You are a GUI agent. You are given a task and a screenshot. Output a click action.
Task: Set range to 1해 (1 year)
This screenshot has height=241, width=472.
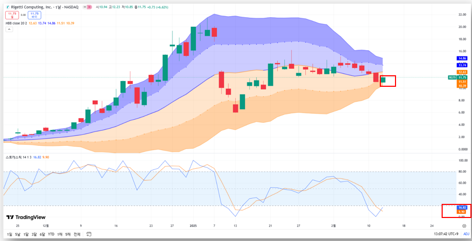pos(60,234)
